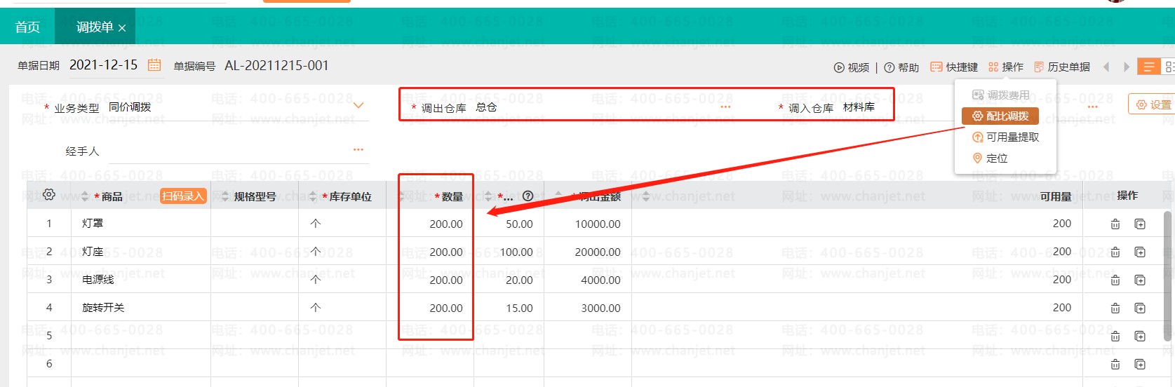Click the 扫码录入 scan button
The width and height of the screenshot is (1175, 387).
pyautogui.click(x=183, y=196)
